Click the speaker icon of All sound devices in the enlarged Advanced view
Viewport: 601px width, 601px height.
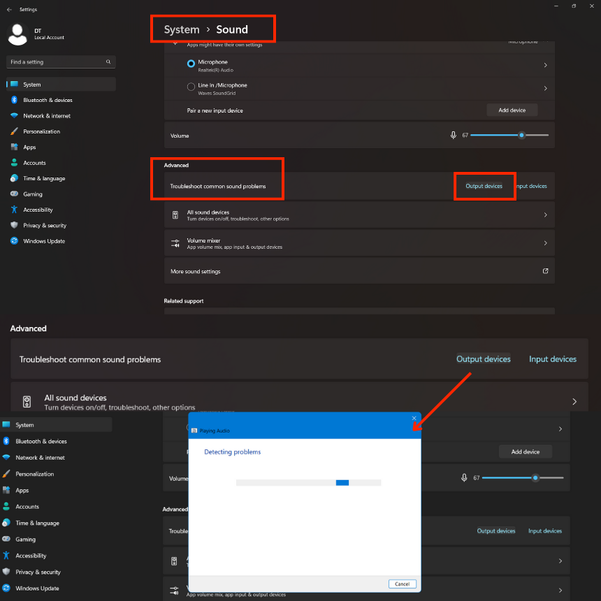point(27,402)
